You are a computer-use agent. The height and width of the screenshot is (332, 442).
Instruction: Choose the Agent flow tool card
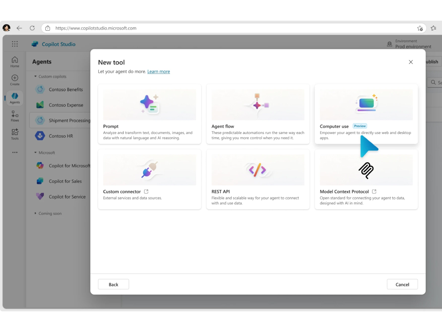pyautogui.click(x=258, y=114)
